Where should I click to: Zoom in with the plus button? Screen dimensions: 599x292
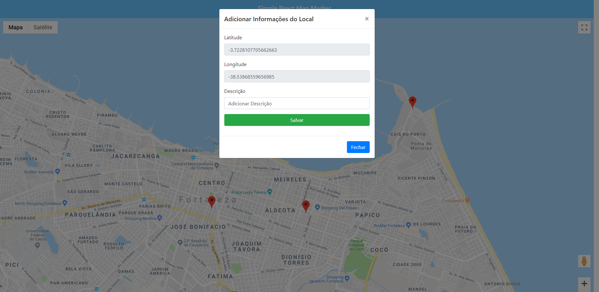584,284
